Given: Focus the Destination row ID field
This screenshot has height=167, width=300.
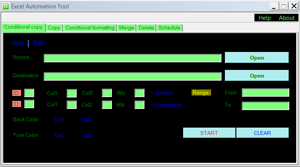Looking at the screenshot, I should tap(29, 104).
